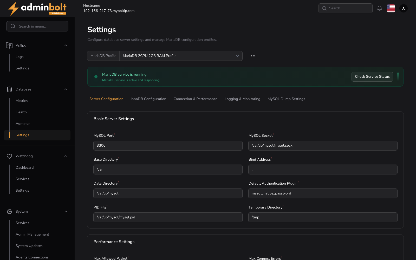Open Database Metrics page
The height and width of the screenshot is (260, 416).
coord(22,101)
